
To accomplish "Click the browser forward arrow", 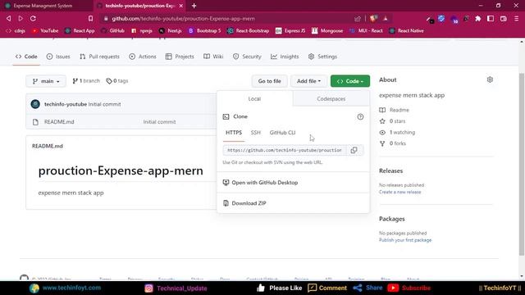I will point(21,18).
